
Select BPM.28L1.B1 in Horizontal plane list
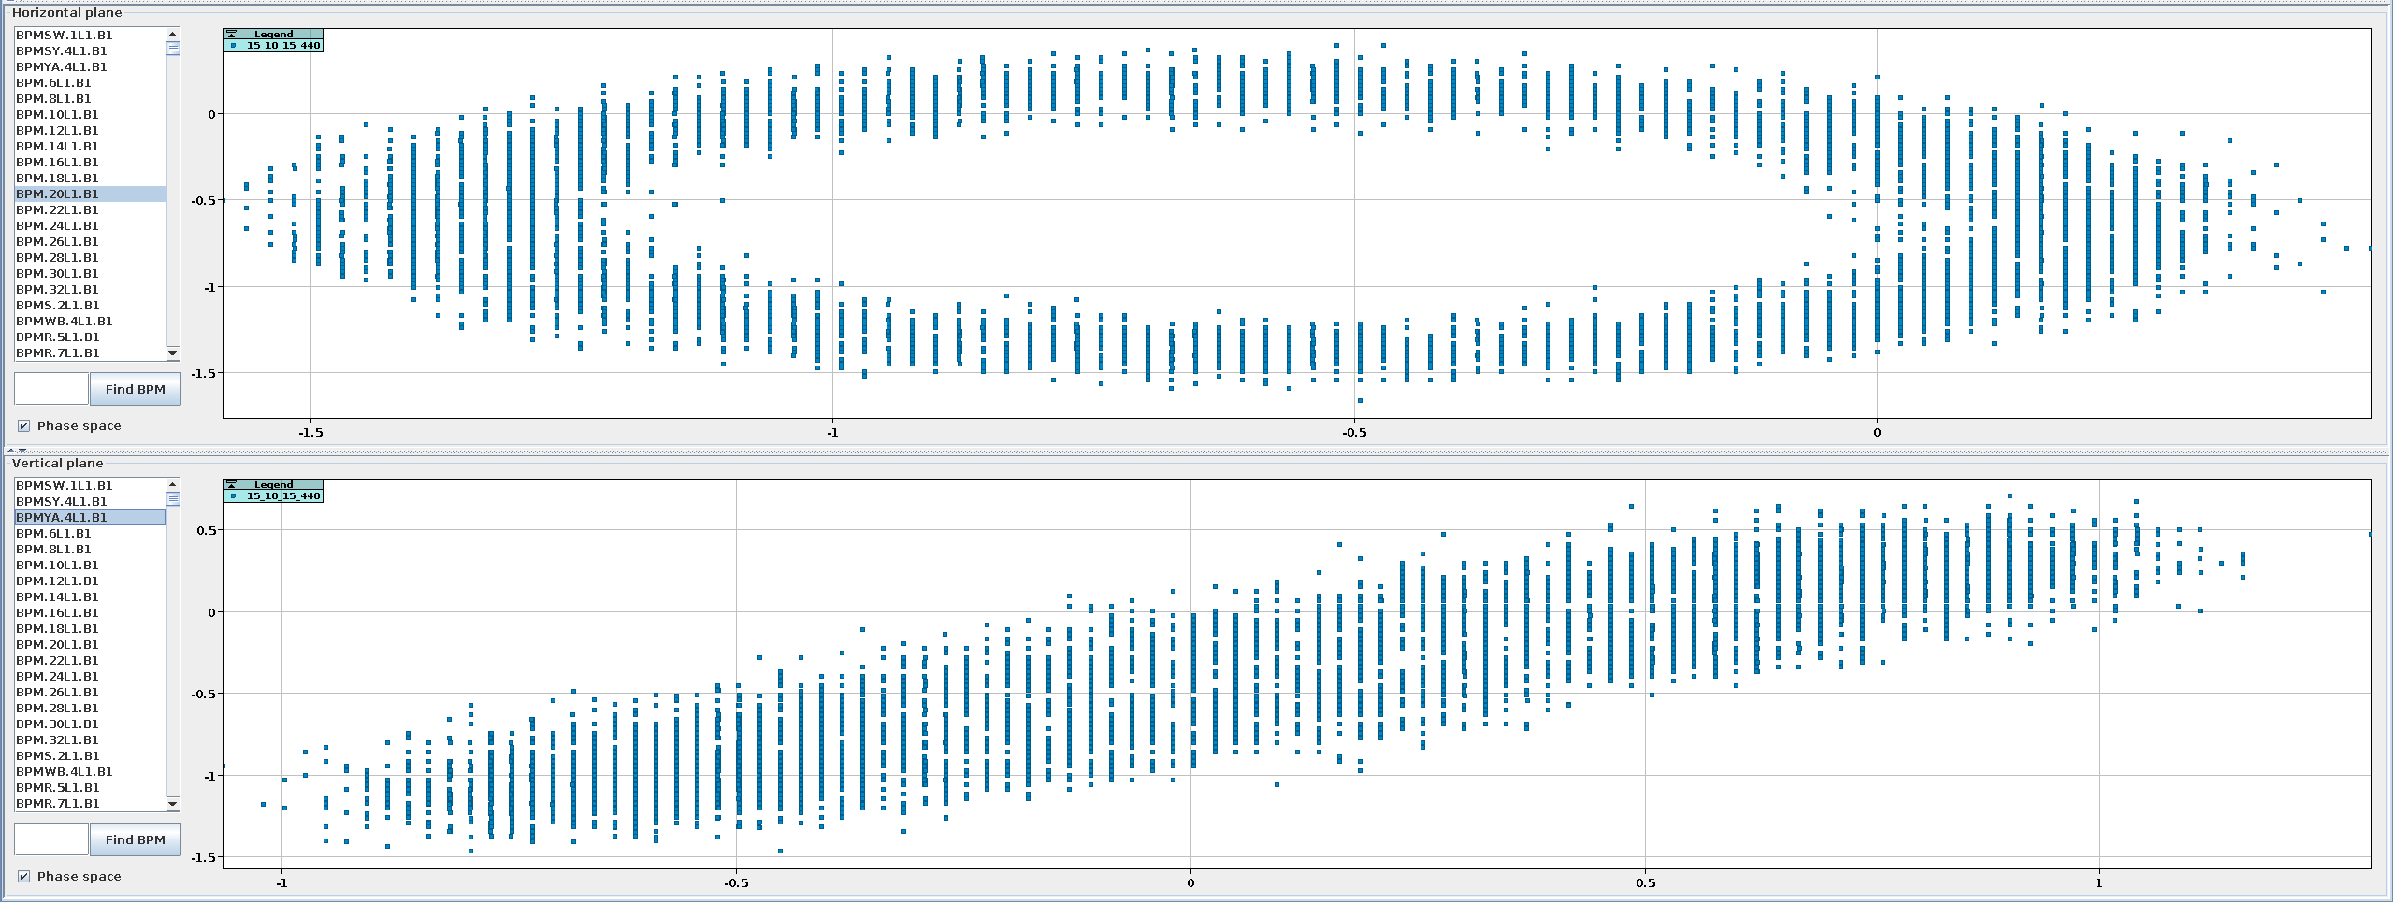(x=90, y=257)
